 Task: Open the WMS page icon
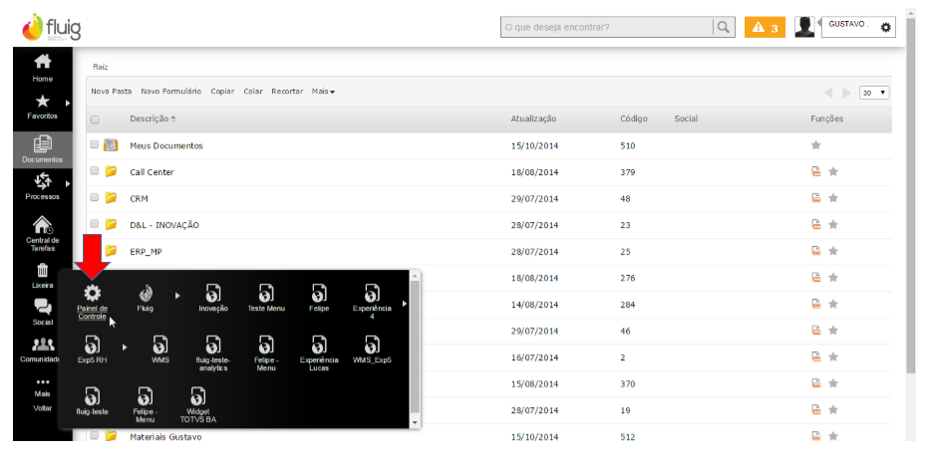[160, 344]
